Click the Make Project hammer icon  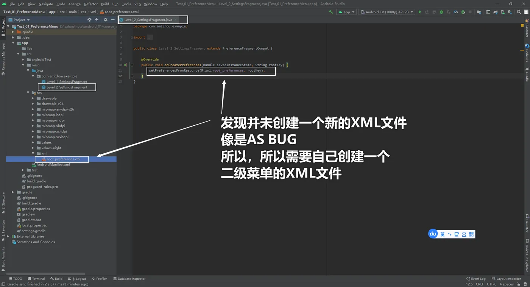pos(331,12)
